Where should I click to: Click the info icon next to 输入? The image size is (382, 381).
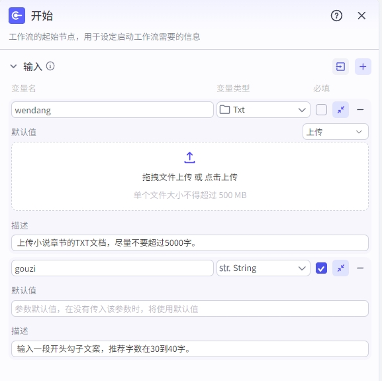click(x=50, y=66)
